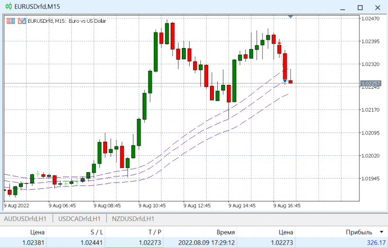Switch to the AUDUSDrfd,H1 chart tab
The height and width of the screenshot is (248, 388).
[x=25, y=219]
